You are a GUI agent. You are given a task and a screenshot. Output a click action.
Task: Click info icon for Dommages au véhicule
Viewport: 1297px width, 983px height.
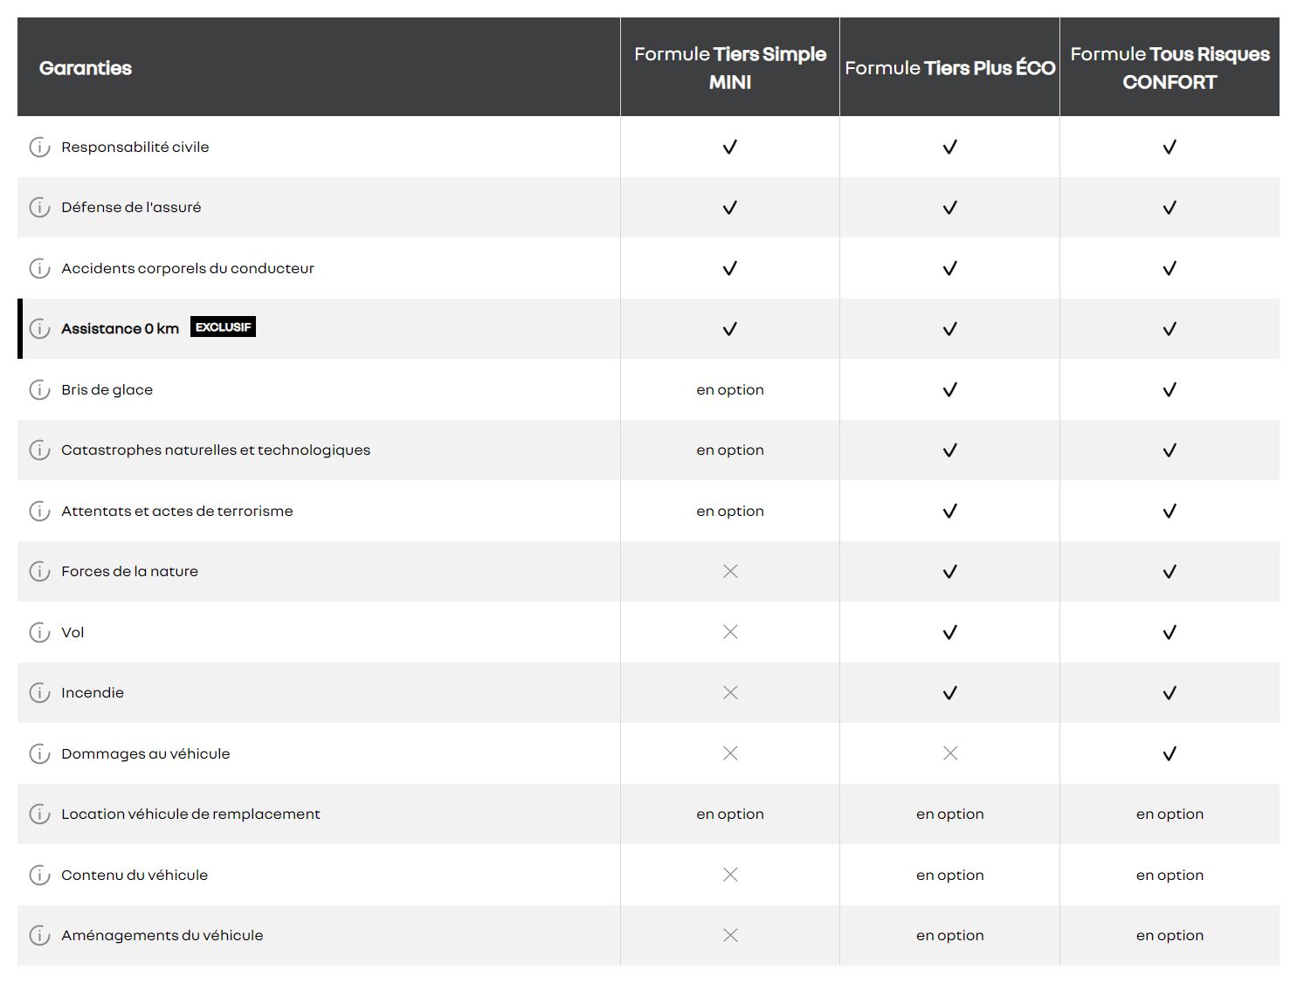(39, 753)
